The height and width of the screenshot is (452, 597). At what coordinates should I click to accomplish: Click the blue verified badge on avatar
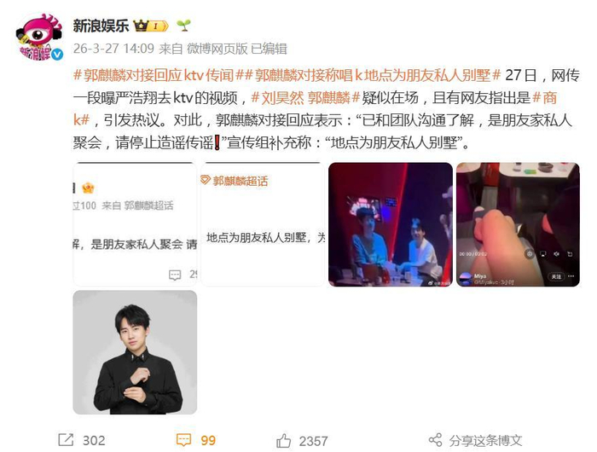(x=57, y=55)
